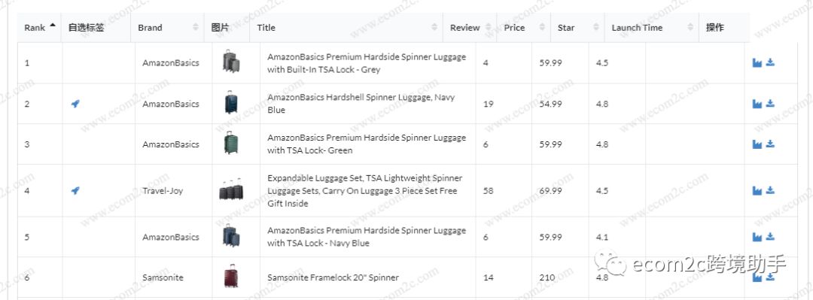The image size is (813, 300).
Task: Open the chart icon for rank 1 row
Action: [757, 62]
